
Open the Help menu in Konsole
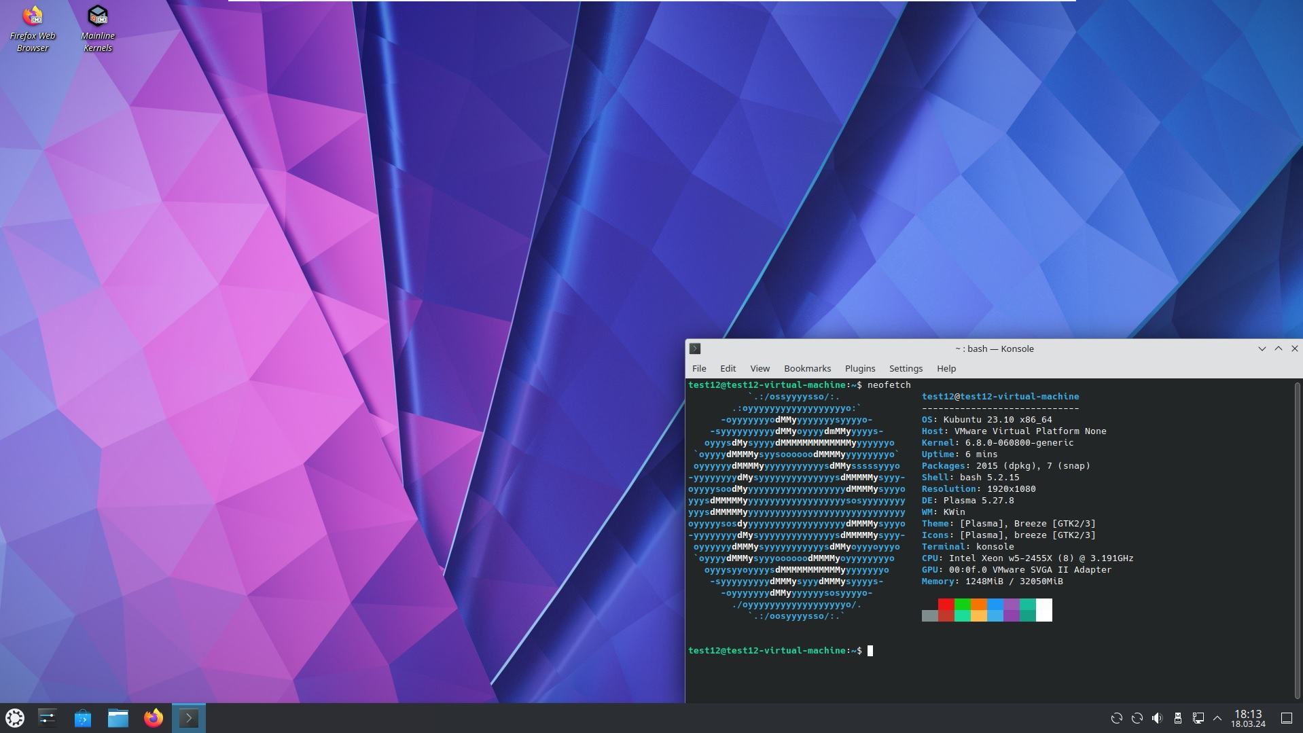(x=946, y=368)
